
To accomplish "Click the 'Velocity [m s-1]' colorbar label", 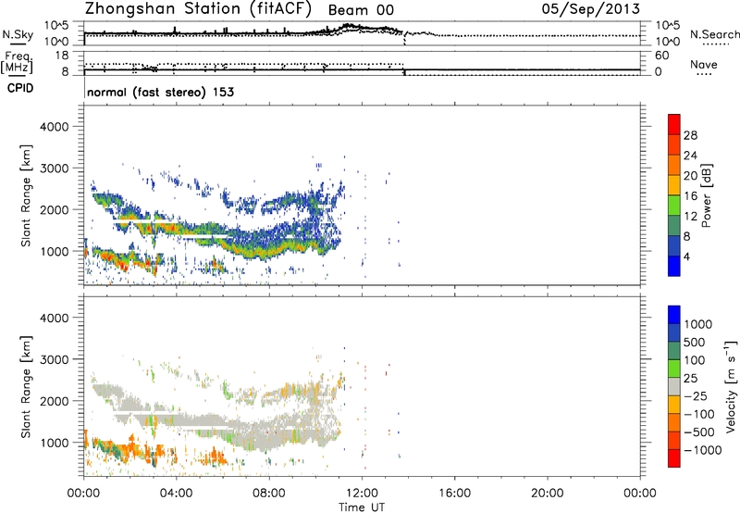I will [x=731, y=386].
